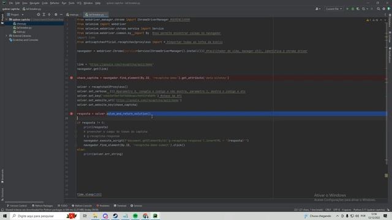Collapse the quebrar captcha project root

7,20
